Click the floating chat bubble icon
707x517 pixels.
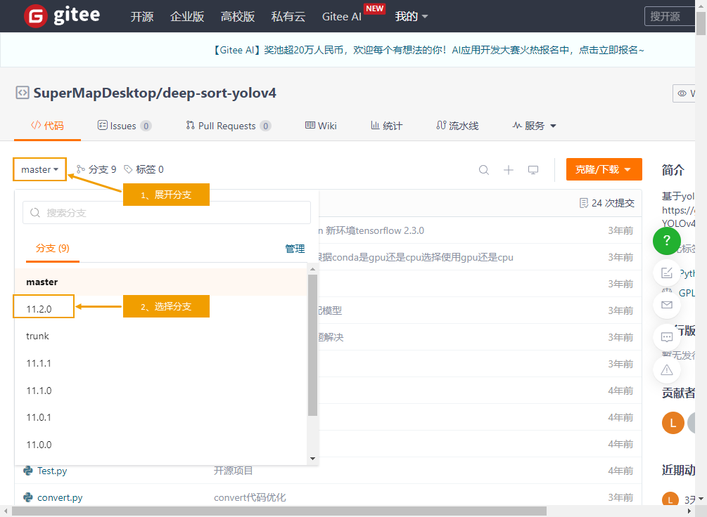tap(666, 337)
